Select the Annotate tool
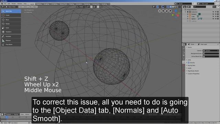Image resolution: width=220 pixels, height=124 pixels. [11, 37]
